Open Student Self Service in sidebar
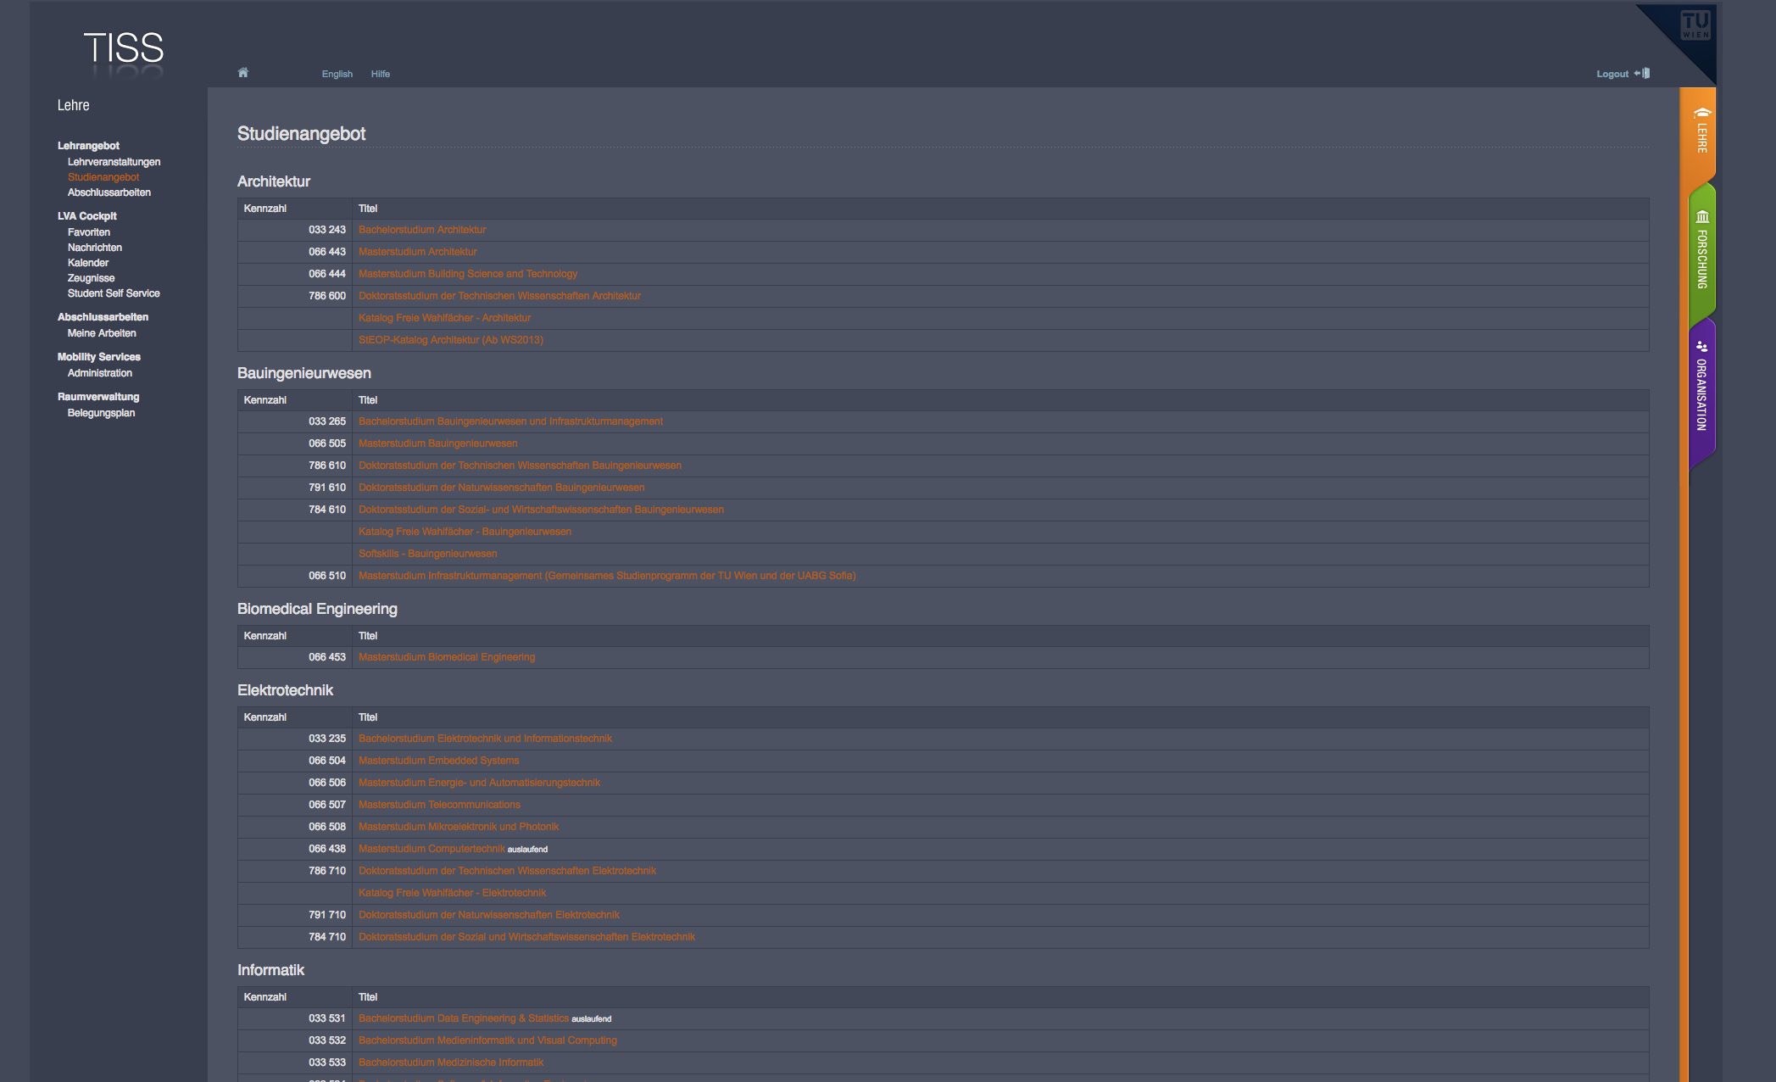 (114, 293)
